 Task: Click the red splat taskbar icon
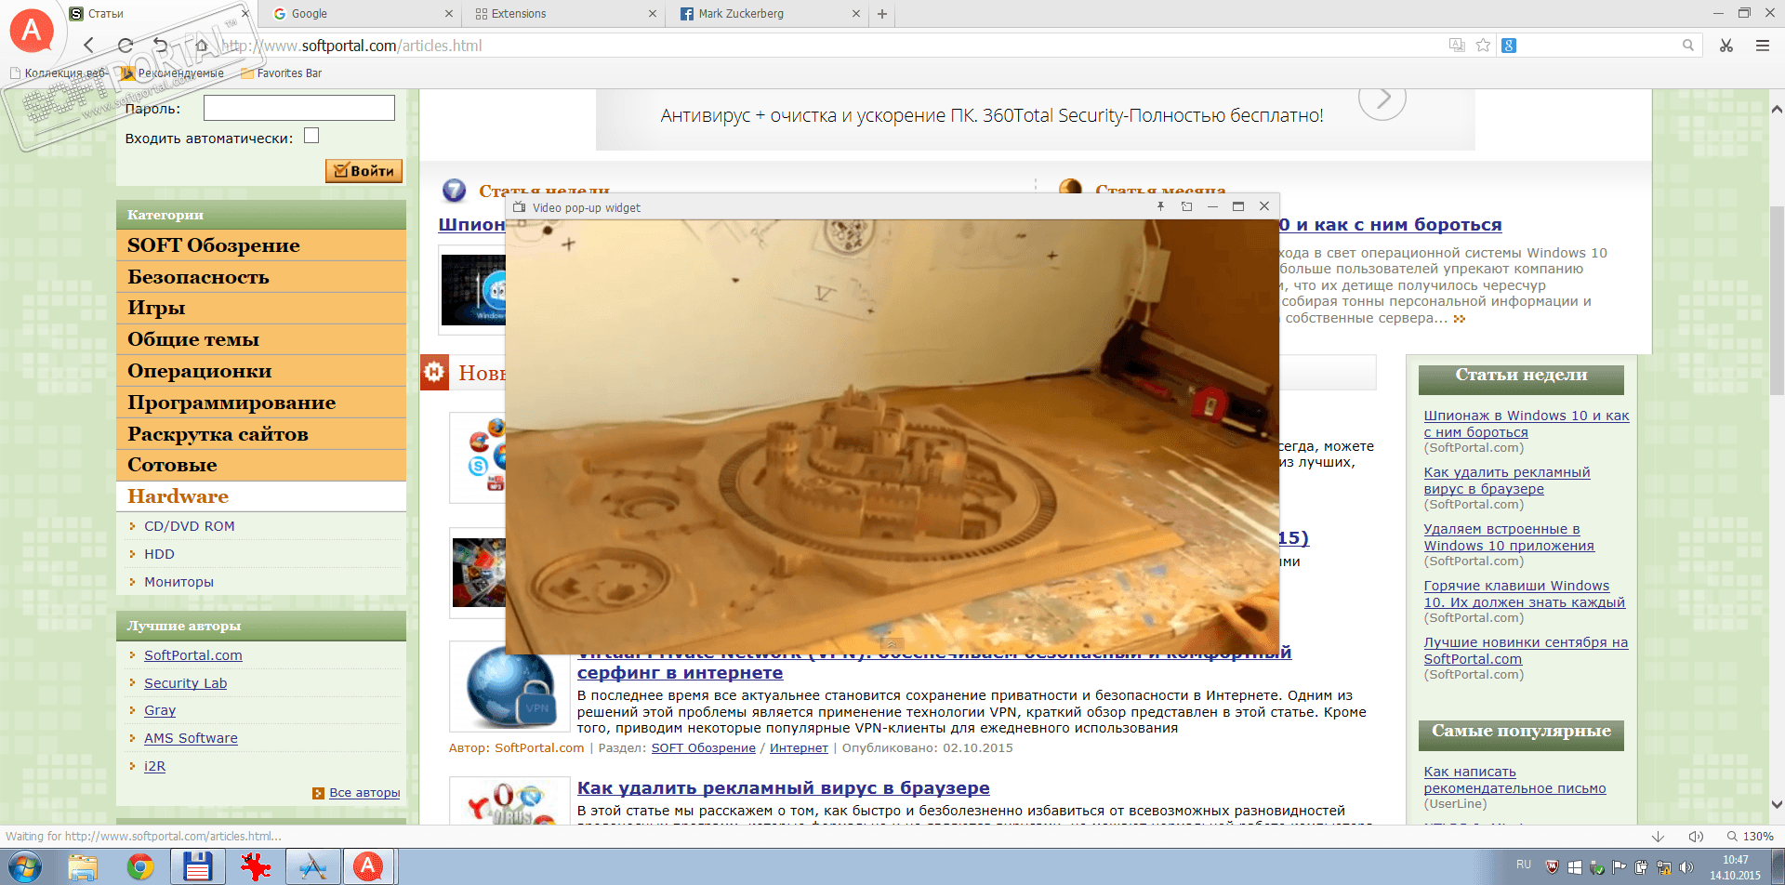coord(255,867)
